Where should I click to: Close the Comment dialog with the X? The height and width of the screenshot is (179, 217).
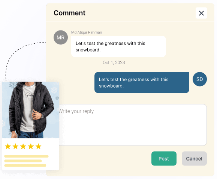[201, 13]
